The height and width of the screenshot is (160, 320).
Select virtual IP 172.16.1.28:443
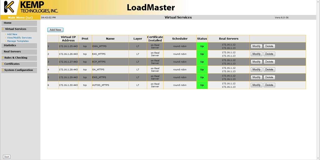pos(68,69)
